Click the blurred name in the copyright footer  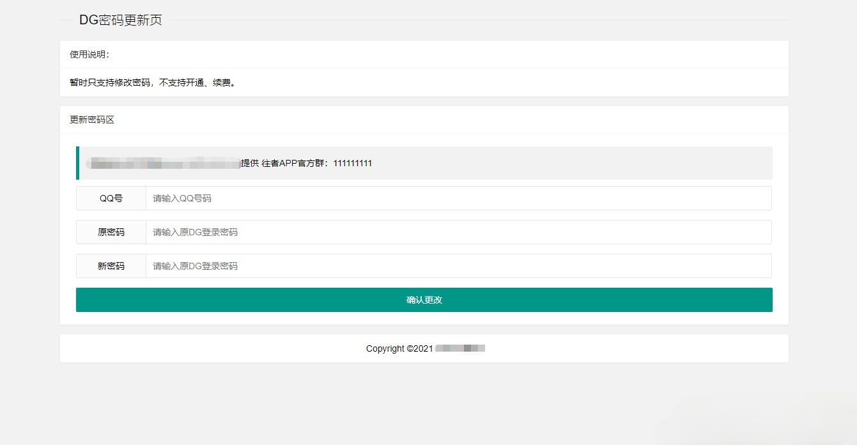click(459, 348)
